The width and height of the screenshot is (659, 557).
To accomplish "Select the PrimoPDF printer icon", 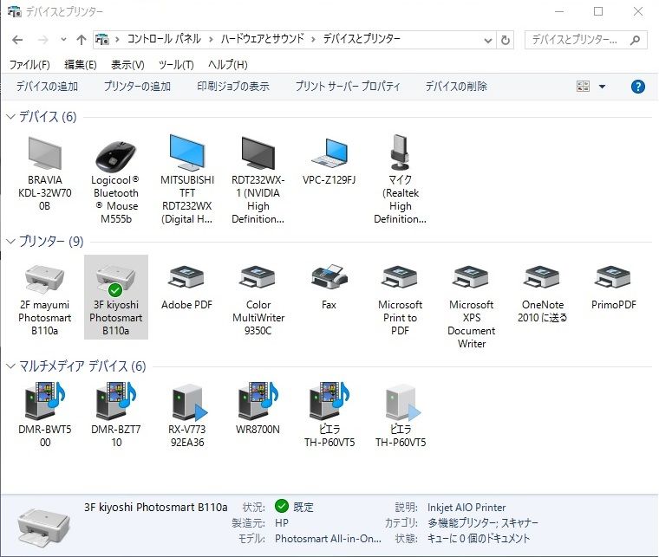I will 613,277.
